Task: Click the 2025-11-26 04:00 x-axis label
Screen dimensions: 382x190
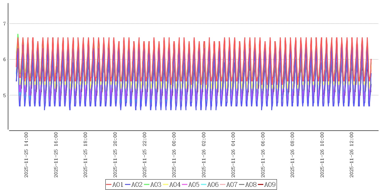Action: tap(233, 155)
